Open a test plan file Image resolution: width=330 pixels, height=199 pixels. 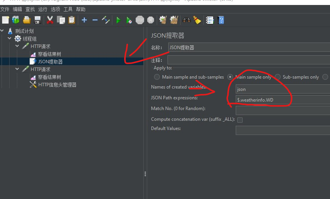[x=27, y=20]
